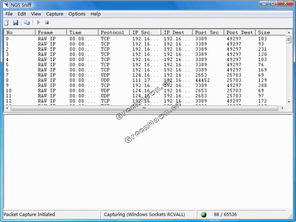Viewport: 296px width, 222px height.
Task: Click the horizontal scrollbar thumb
Action: pyautogui.click(x=144, y=108)
